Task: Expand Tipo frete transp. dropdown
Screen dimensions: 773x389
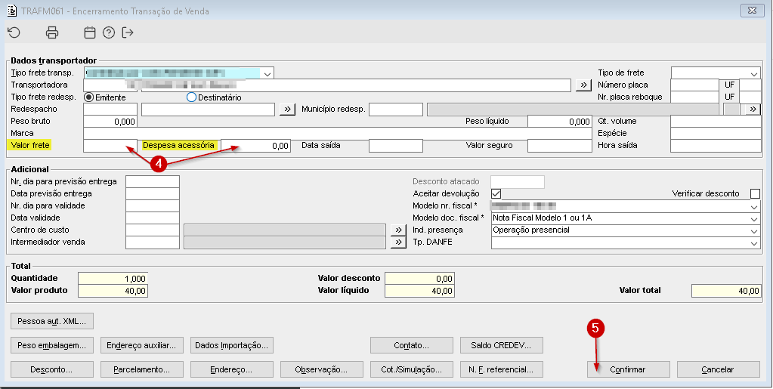Action: click(267, 73)
